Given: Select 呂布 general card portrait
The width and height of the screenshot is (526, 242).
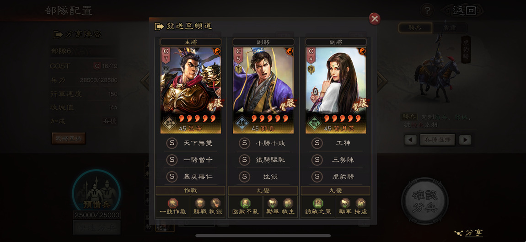Looking at the screenshot, I should click(x=191, y=90).
